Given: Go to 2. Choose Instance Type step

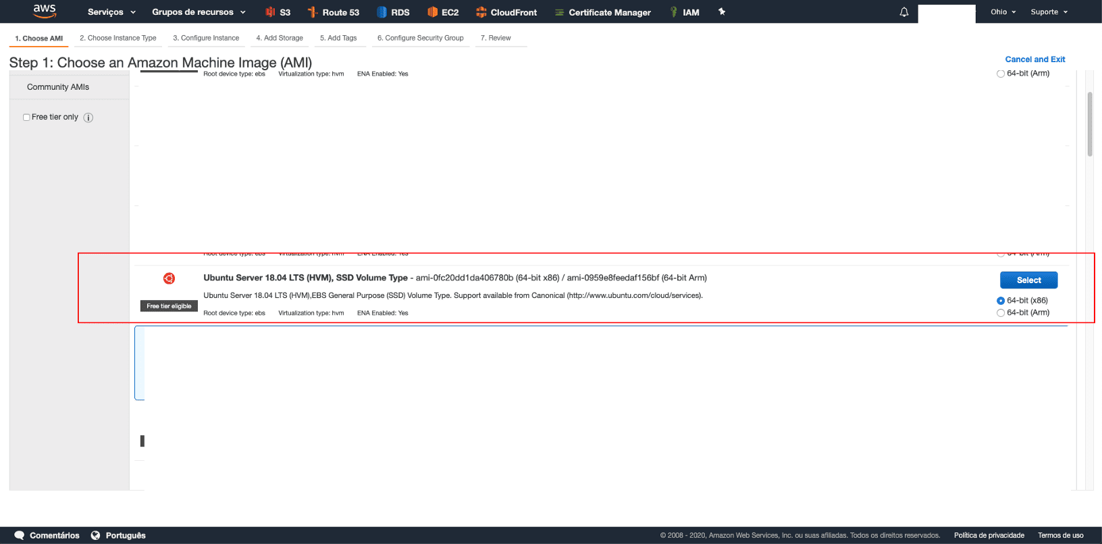Looking at the screenshot, I should [x=118, y=39].
